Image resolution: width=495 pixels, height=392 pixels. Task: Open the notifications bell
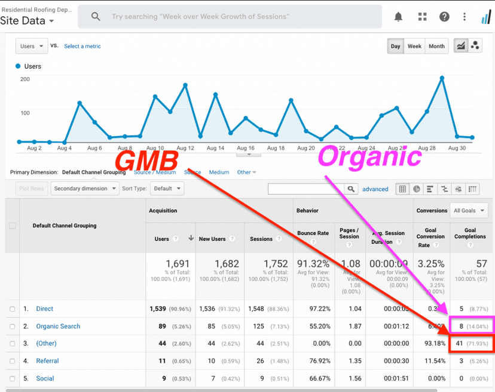pyautogui.click(x=399, y=17)
